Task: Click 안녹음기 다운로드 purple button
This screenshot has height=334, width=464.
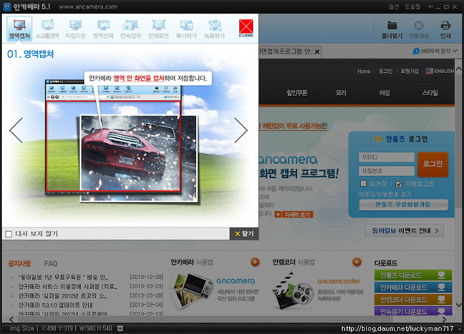Action: [413, 311]
